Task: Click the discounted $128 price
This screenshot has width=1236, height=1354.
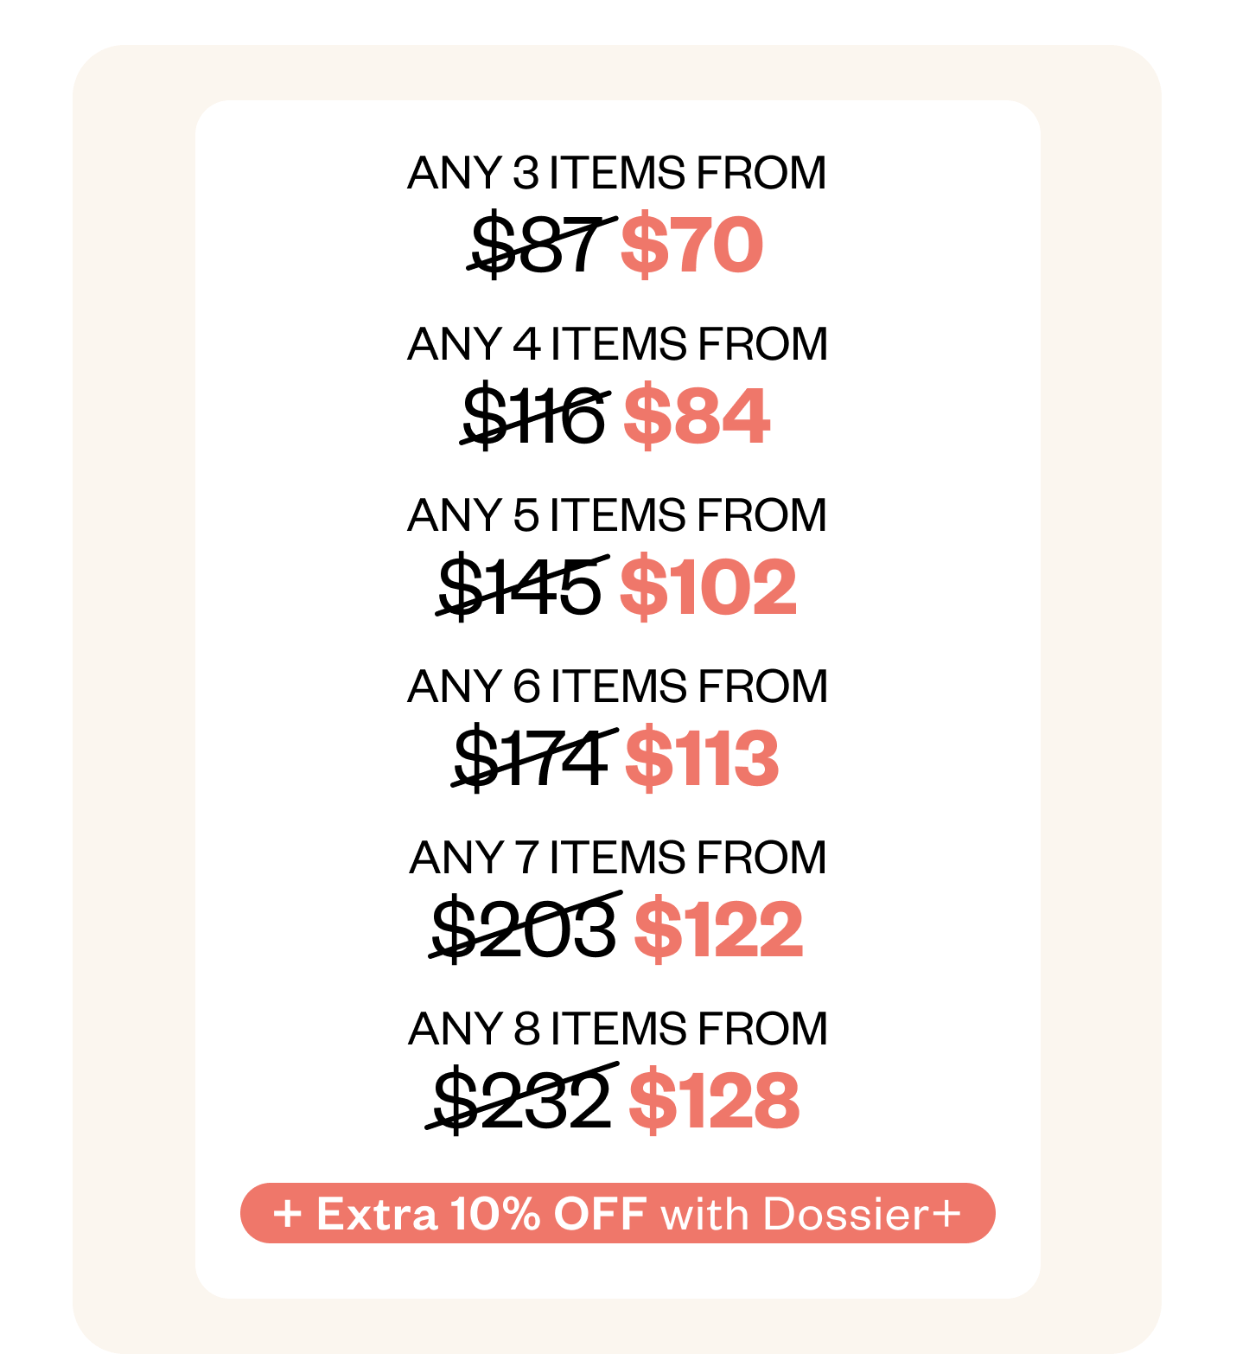Action: (x=714, y=1102)
